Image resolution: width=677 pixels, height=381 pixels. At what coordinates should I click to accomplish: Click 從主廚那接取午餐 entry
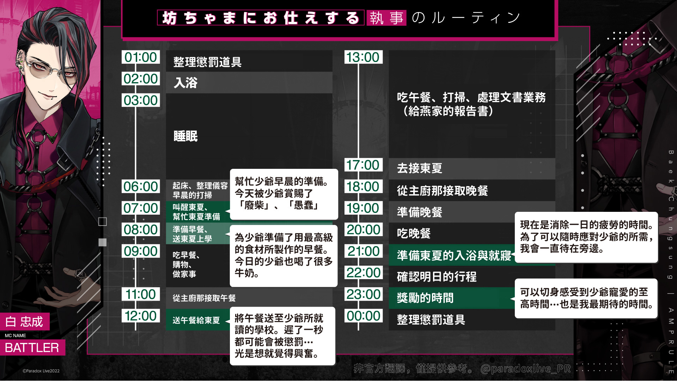pyautogui.click(x=249, y=298)
